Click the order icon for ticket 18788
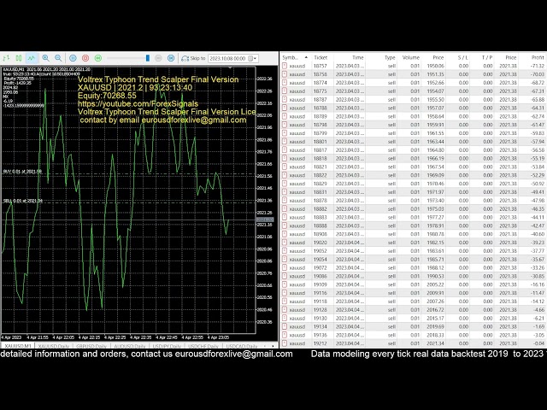Screen dimensions: 547x410 [x=285, y=108]
